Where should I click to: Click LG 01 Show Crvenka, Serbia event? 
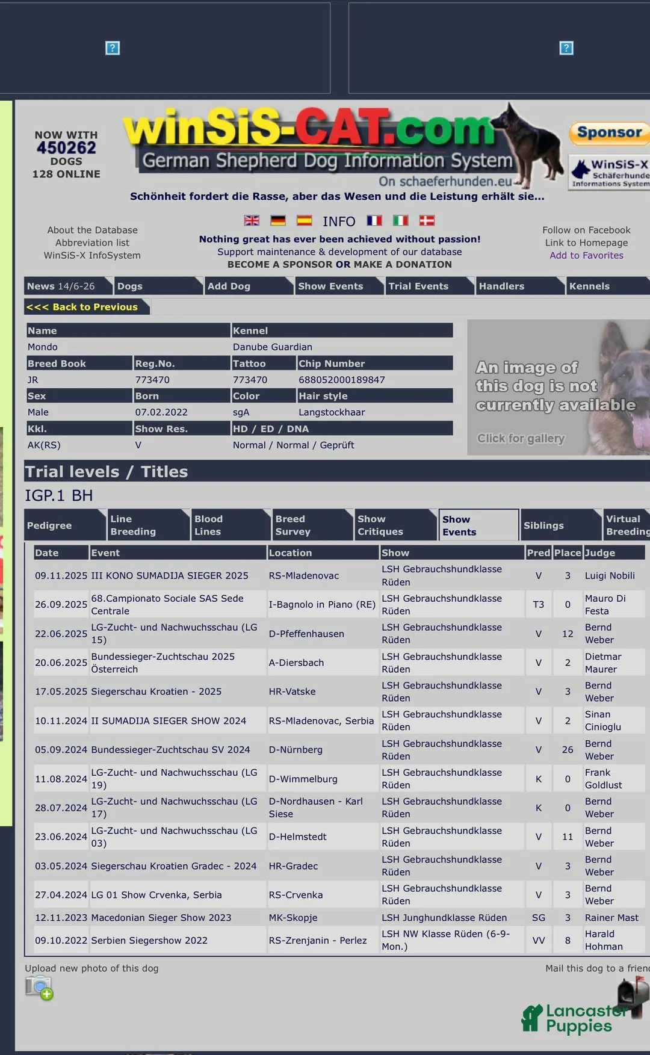tap(156, 895)
